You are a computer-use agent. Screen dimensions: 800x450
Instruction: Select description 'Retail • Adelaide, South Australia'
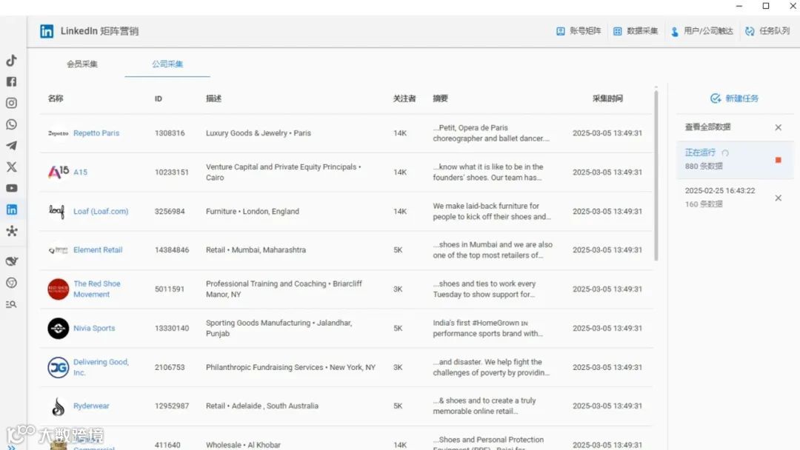click(x=262, y=406)
